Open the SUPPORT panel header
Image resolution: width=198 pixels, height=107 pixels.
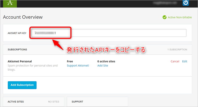pyautogui.click(x=77, y=102)
